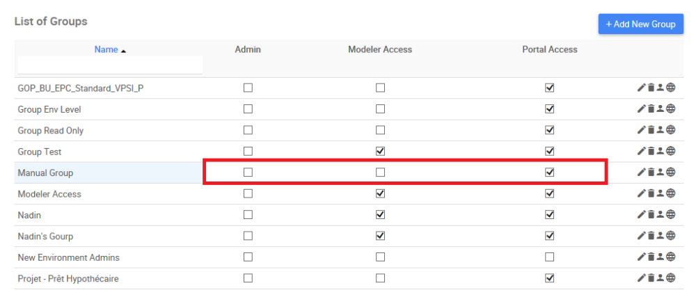This screenshot has height=290, width=696.
Task: Click the globe icon for Projet - Prêt Hypothécaire
Action: pyautogui.click(x=671, y=278)
